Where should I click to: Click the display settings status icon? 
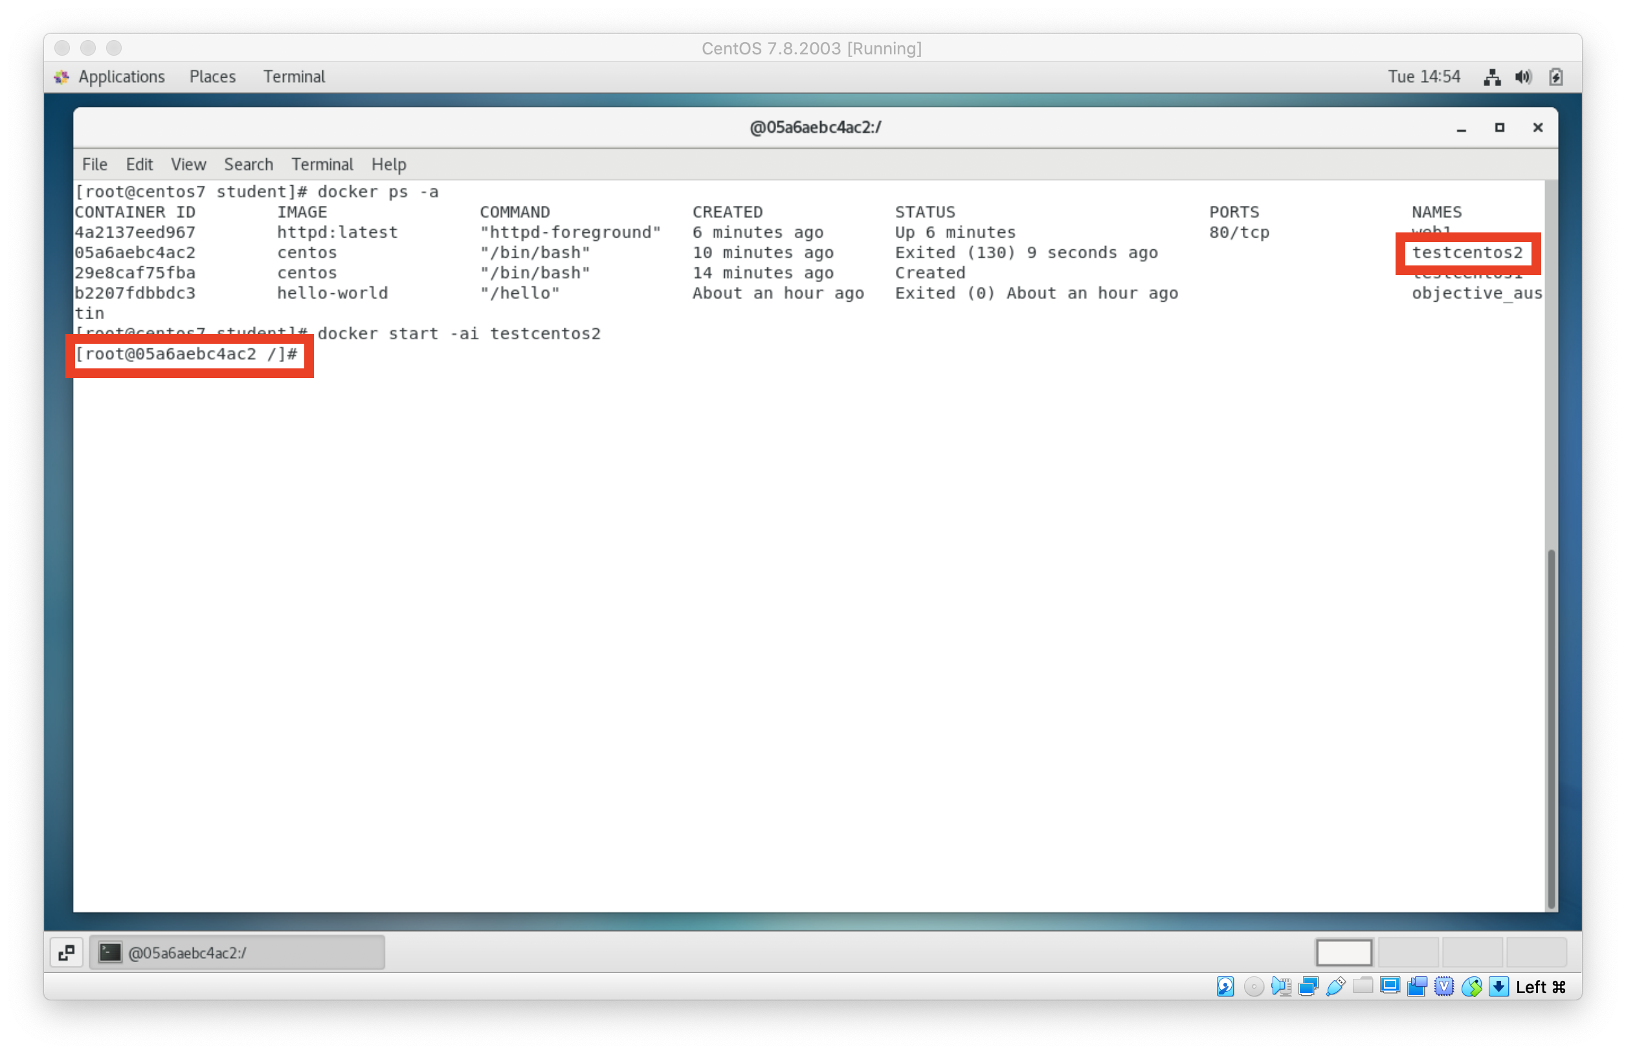(1390, 986)
